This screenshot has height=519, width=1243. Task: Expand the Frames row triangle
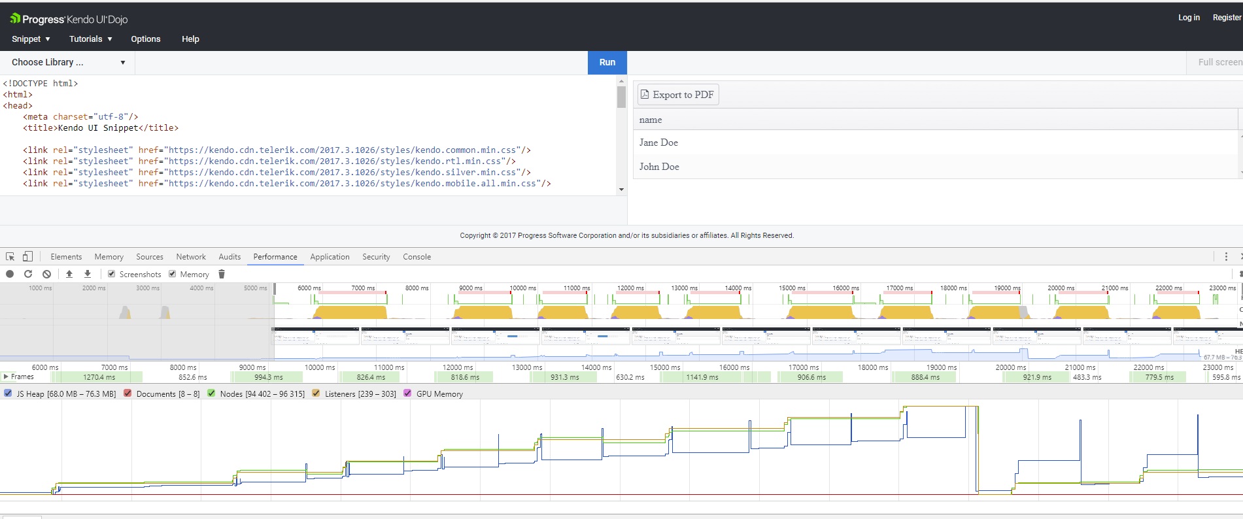point(6,377)
